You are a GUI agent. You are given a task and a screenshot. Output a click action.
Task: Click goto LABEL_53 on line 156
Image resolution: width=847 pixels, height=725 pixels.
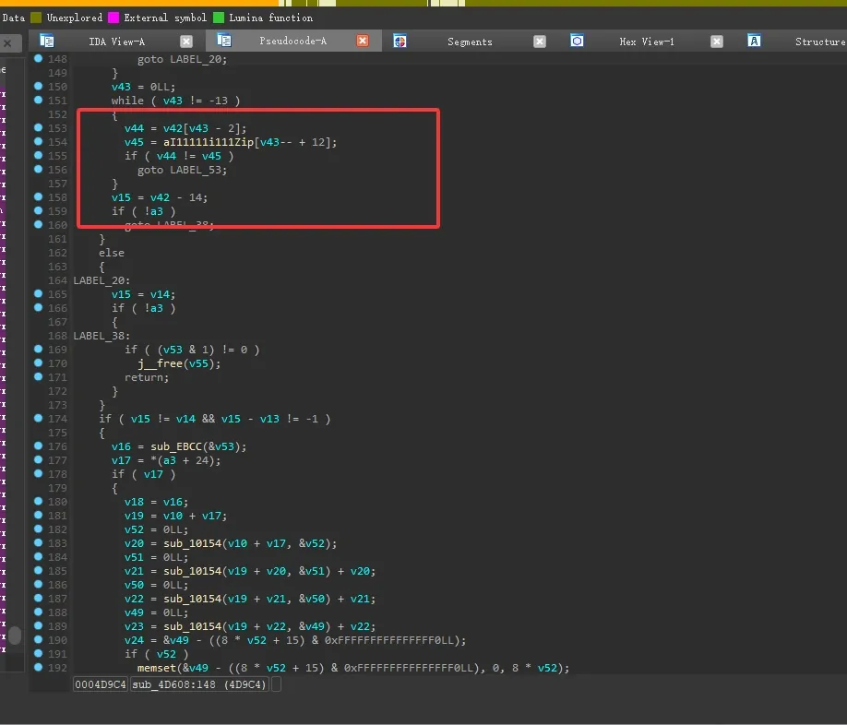click(x=182, y=170)
